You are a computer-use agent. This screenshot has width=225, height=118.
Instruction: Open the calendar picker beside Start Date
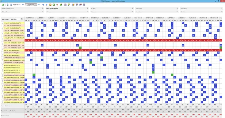(22, 19)
